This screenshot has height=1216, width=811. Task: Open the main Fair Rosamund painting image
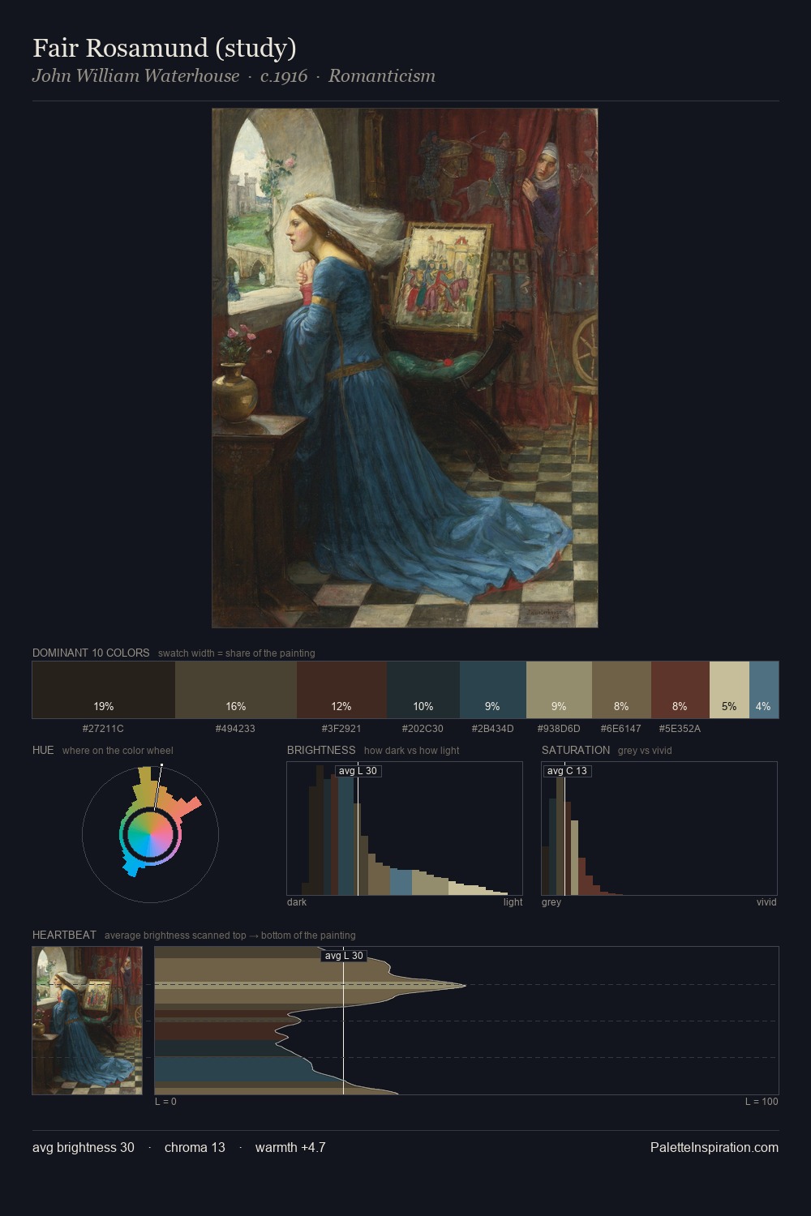click(405, 368)
